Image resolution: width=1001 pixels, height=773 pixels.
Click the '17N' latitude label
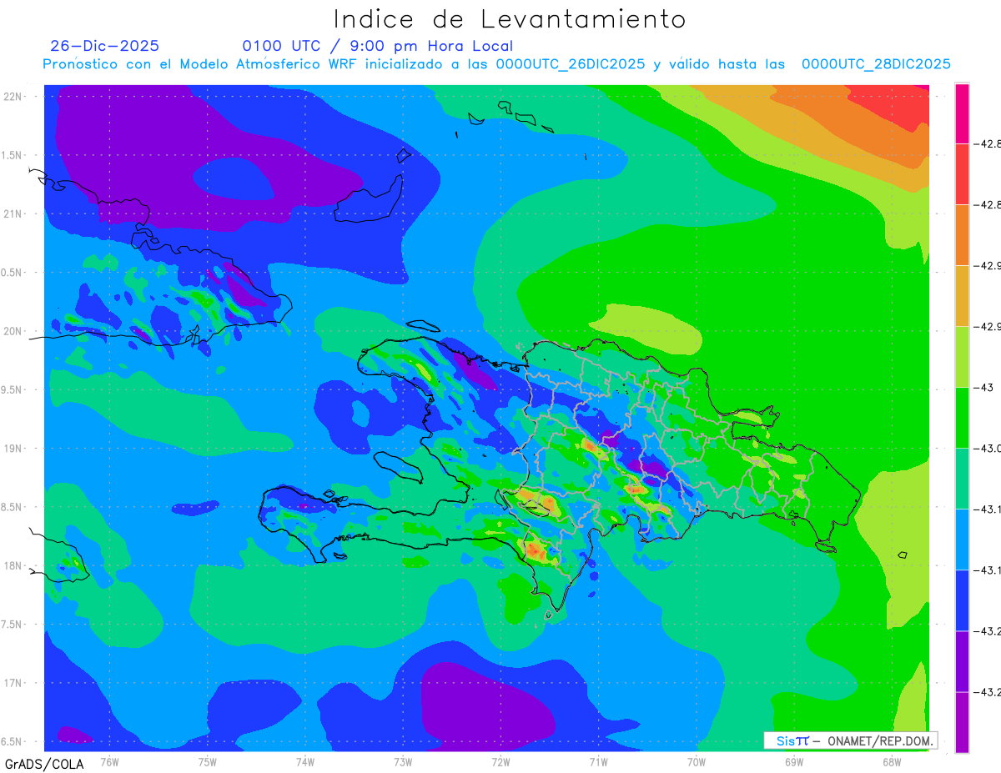pyautogui.click(x=13, y=683)
